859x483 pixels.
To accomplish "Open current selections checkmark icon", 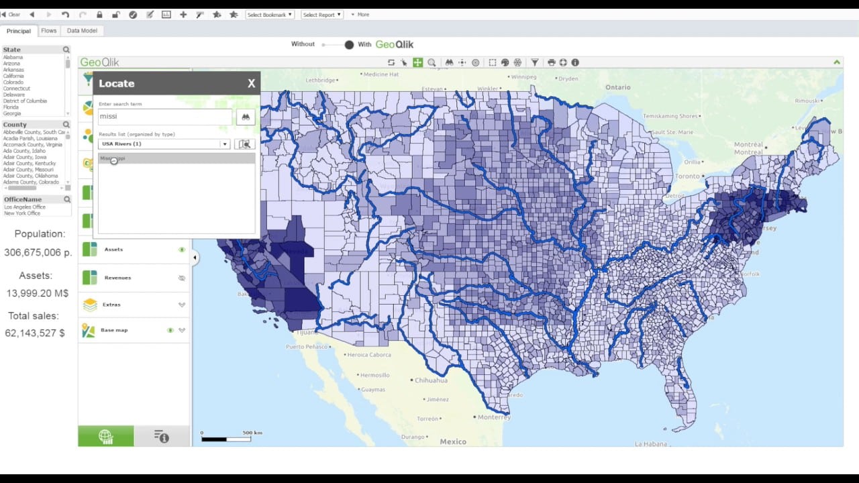I will pyautogui.click(x=133, y=14).
